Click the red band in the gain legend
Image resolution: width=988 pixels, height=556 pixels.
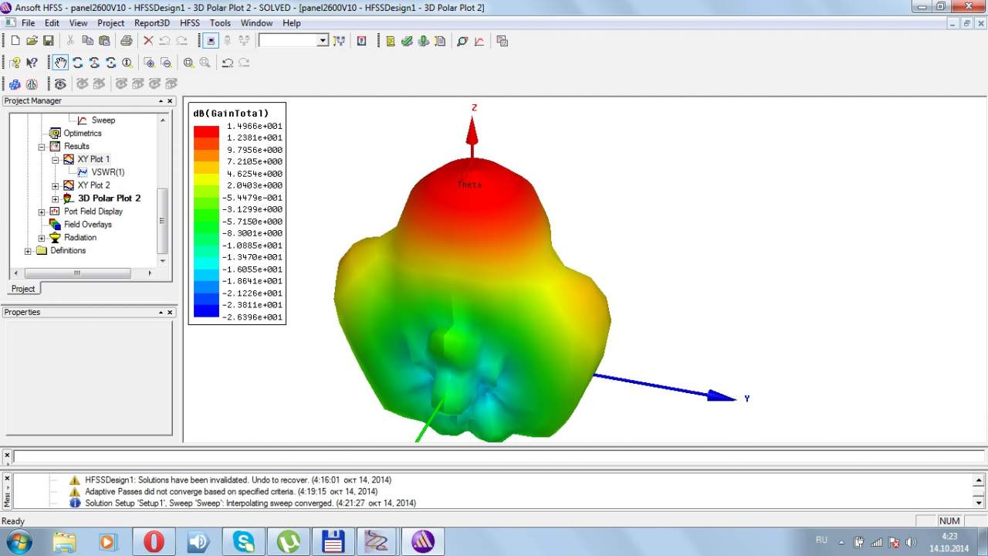(x=206, y=132)
